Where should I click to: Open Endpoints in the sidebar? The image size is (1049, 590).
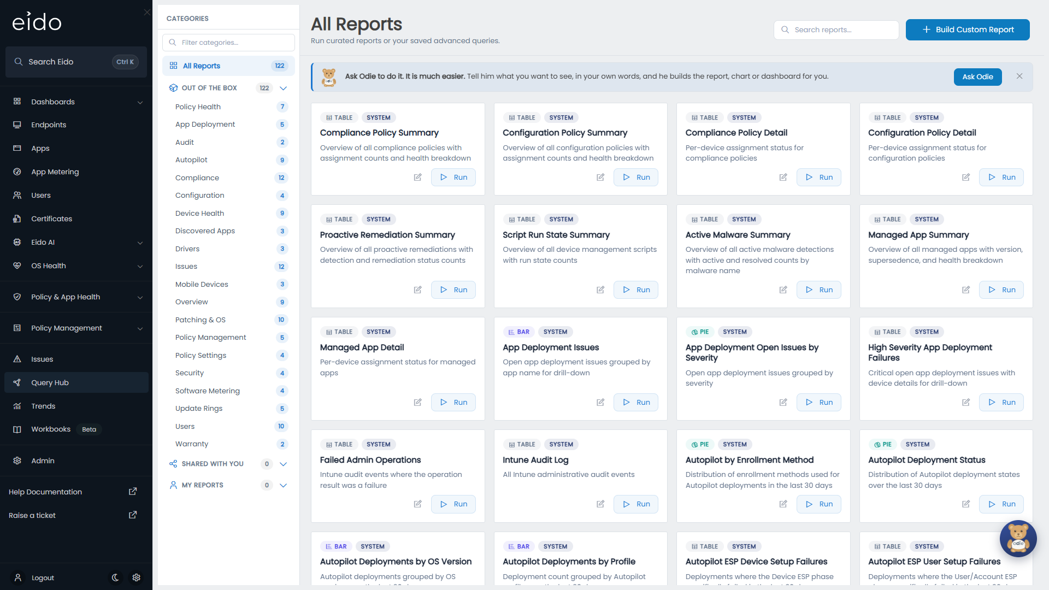76,125
